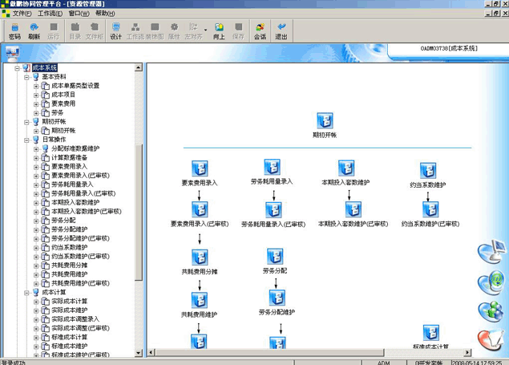
Task: Click the 本期投入套数维护 flowchart node icon
Action: (346, 168)
